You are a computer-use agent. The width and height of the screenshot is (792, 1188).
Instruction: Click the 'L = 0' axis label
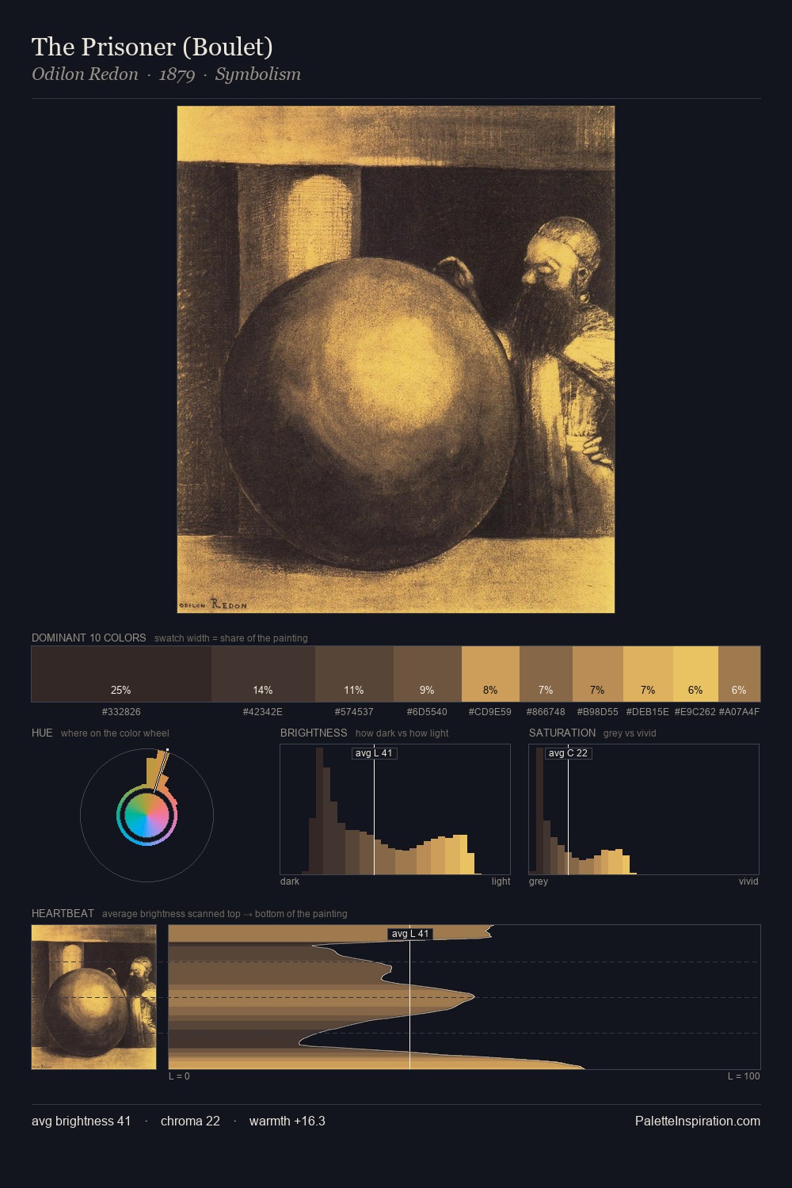[x=179, y=1076]
